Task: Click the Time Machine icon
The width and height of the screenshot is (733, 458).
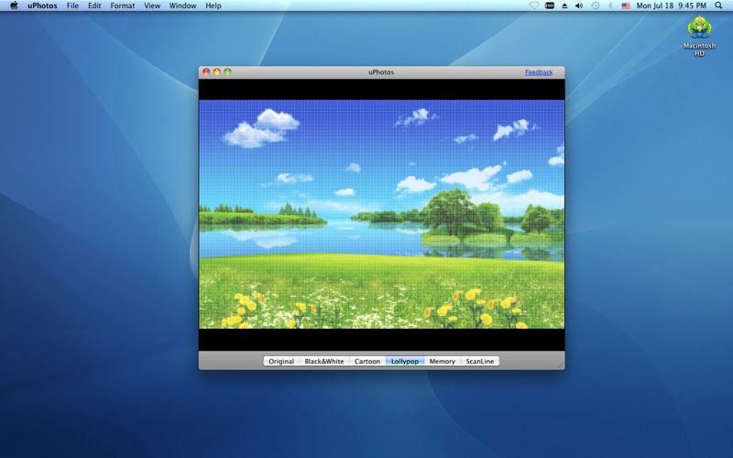Action: pyautogui.click(x=595, y=5)
